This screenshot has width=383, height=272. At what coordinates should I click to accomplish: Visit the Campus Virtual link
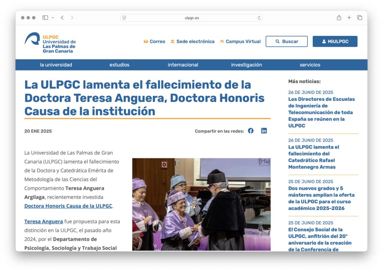(240, 42)
